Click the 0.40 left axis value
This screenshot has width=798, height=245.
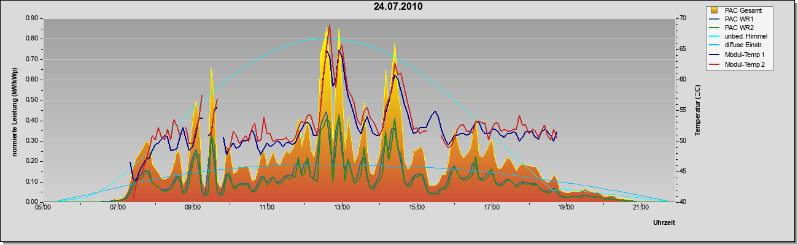pos(32,121)
